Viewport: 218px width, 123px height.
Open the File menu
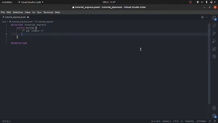[x=3, y=12]
